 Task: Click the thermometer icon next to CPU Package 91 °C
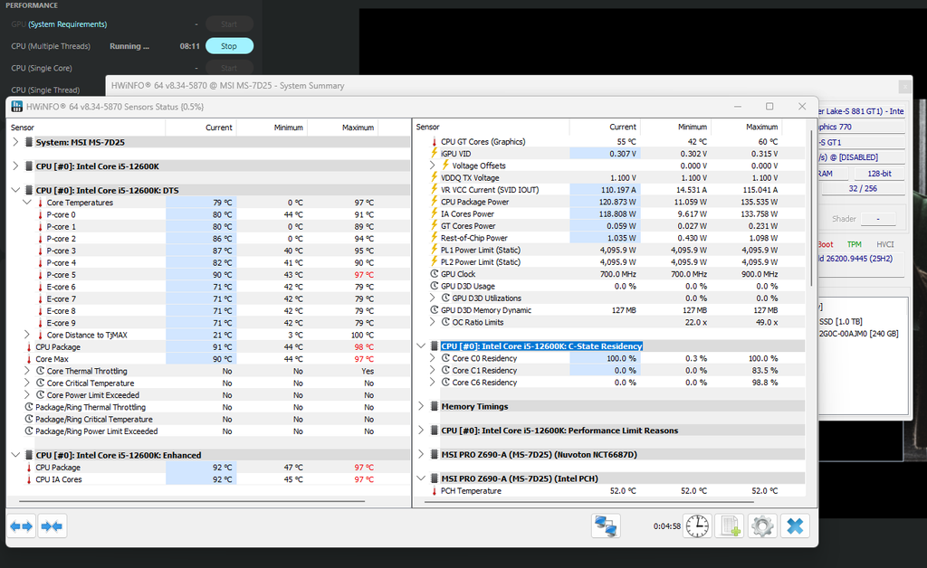coord(28,347)
